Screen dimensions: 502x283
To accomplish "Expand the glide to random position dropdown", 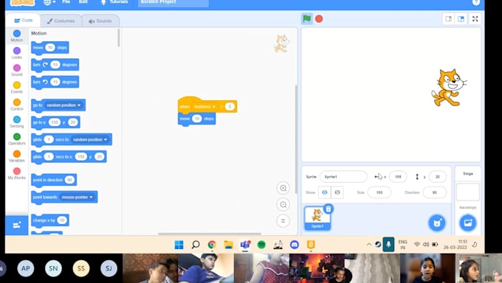I will click(90, 140).
